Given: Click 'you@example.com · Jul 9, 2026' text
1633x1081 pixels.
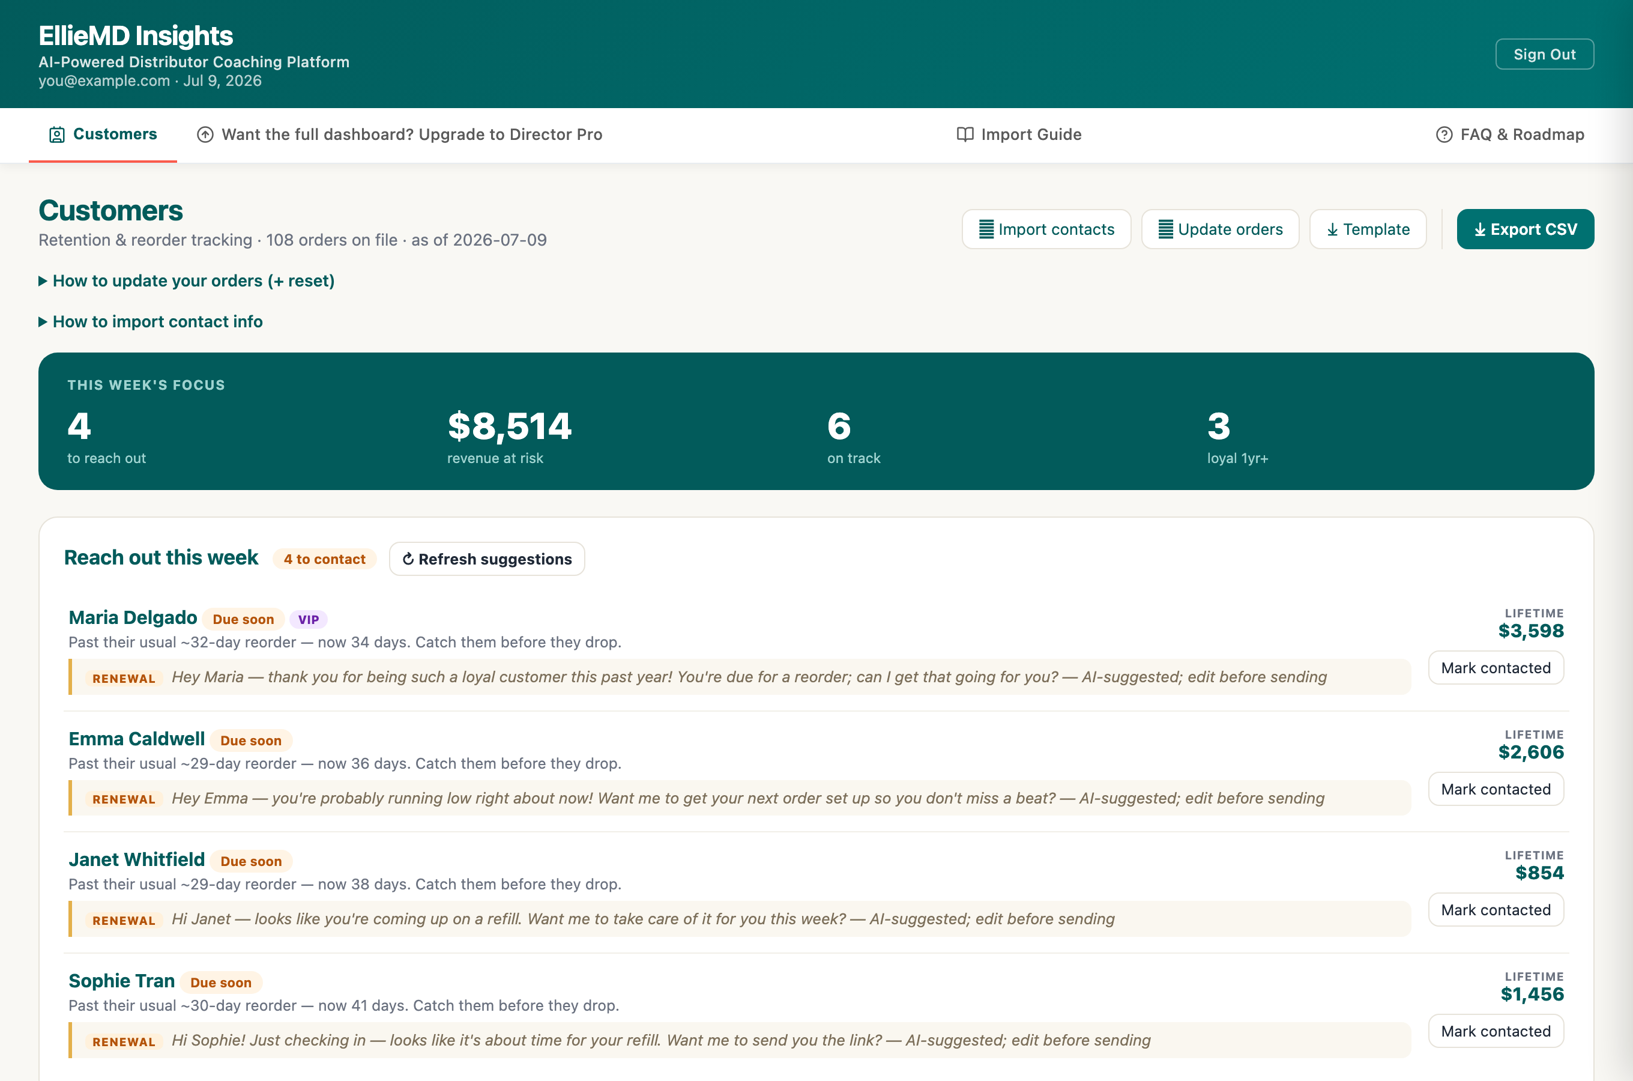Looking at the screenshot, I should [x=150, y=80].
